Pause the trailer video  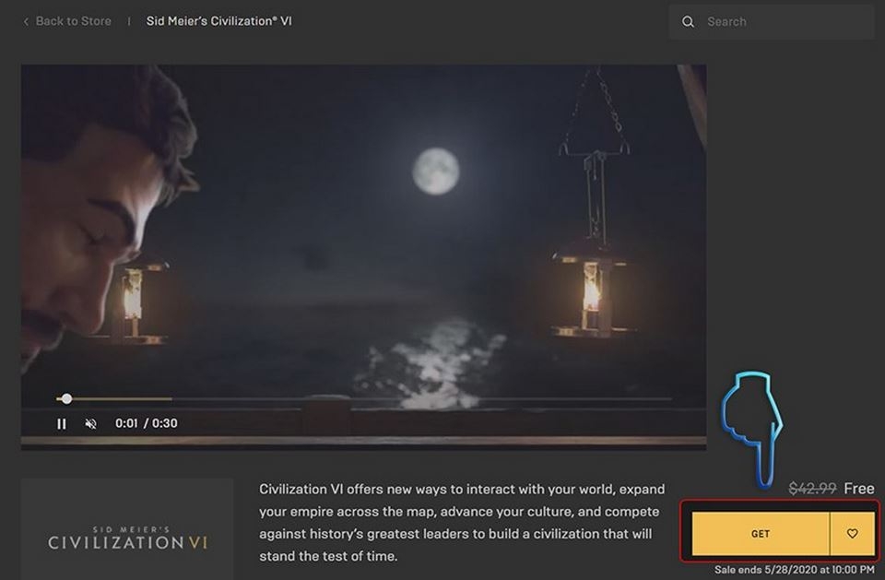coord(62,423)
